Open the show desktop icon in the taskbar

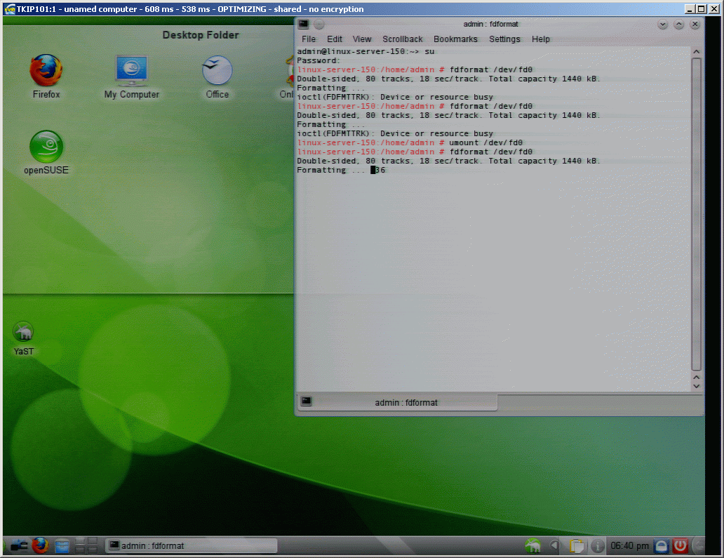coord(19,546)
